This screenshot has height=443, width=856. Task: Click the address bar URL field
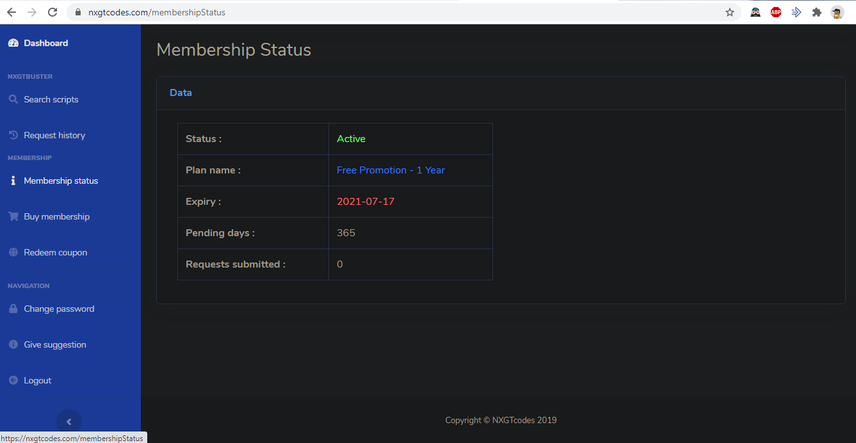(384, 12)
